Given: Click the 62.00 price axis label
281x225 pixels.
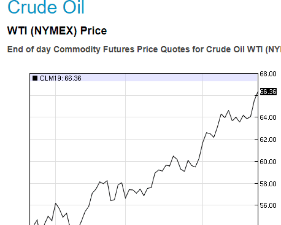Looking at the screenshot, I should (x=268, y=139).
